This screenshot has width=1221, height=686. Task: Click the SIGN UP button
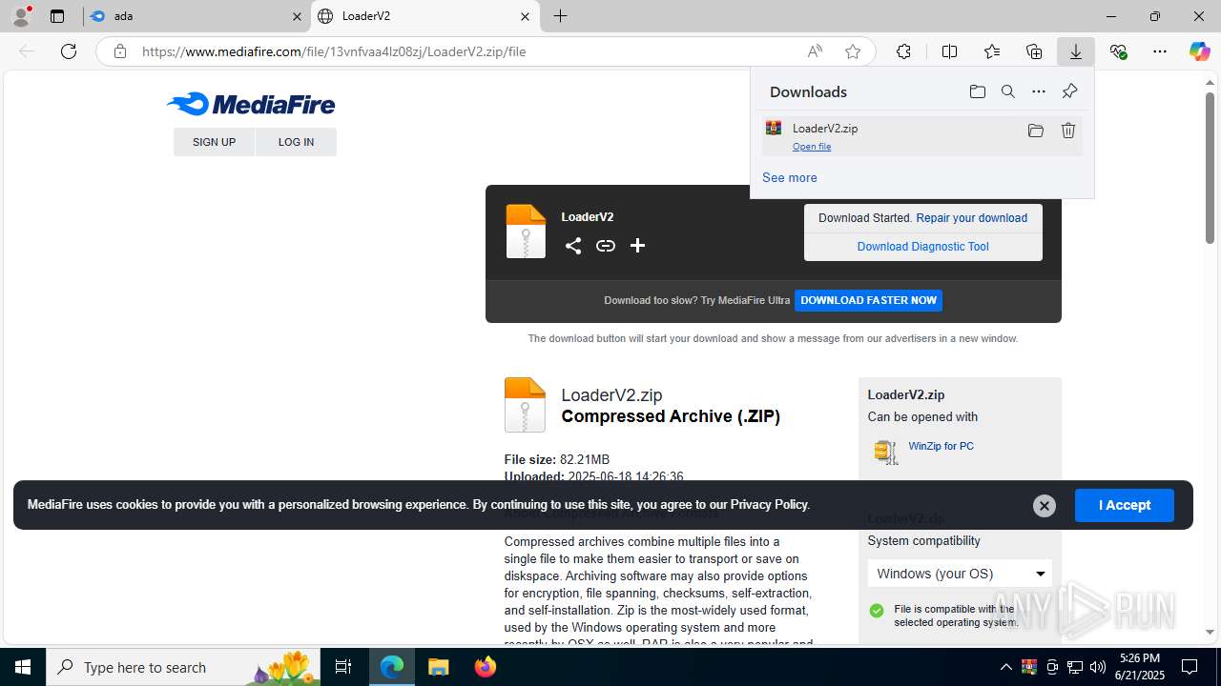point(214,142)
